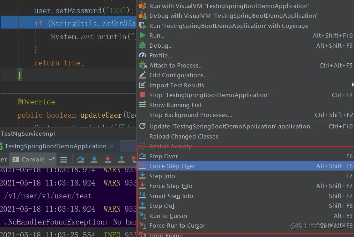Viewport: 354px width, 237px height.
Task: Choose Force Step Over in menu
Action: 245,166
